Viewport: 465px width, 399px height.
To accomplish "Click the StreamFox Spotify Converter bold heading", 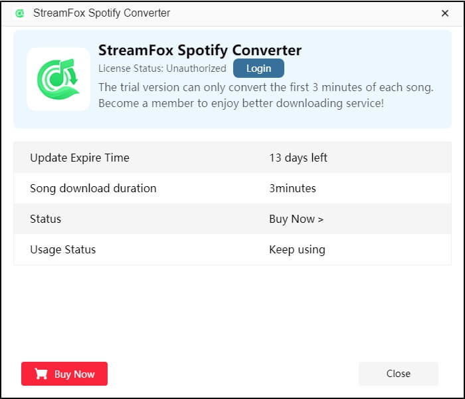I will point(200,50).
